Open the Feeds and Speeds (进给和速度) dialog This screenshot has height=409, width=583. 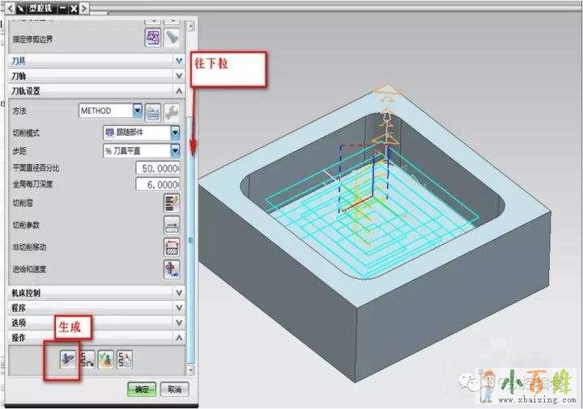(172, 268)
